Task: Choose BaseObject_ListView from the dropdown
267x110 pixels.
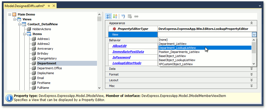Action: click(x=205, y=56)
